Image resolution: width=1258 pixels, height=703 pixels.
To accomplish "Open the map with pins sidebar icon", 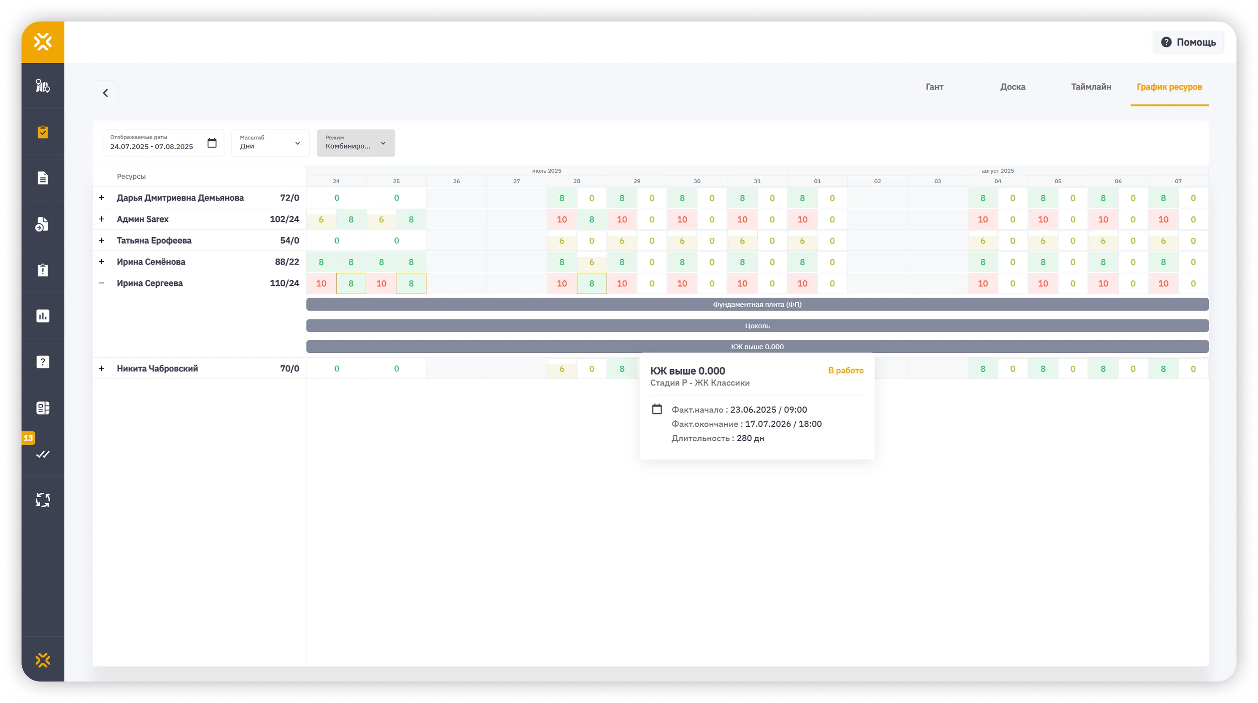I will click(x=43, y=86).
